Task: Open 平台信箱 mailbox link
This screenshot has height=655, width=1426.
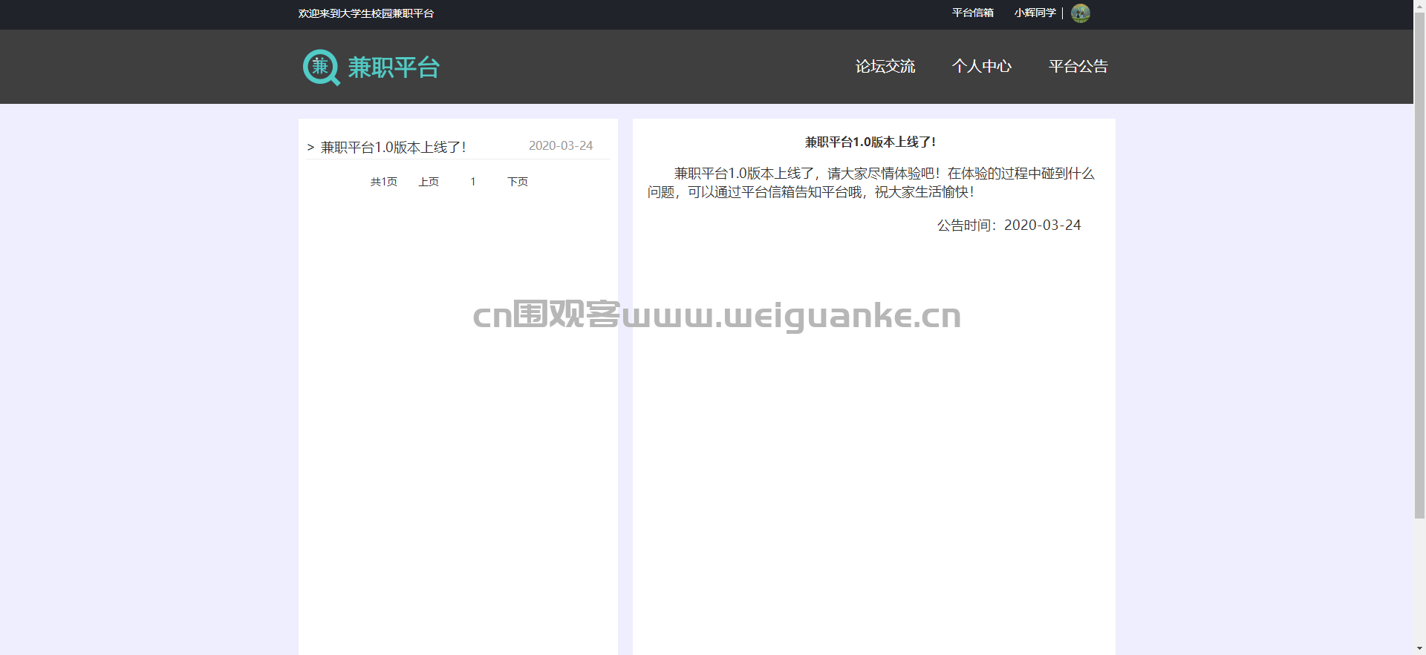Action: click(973, 13)
